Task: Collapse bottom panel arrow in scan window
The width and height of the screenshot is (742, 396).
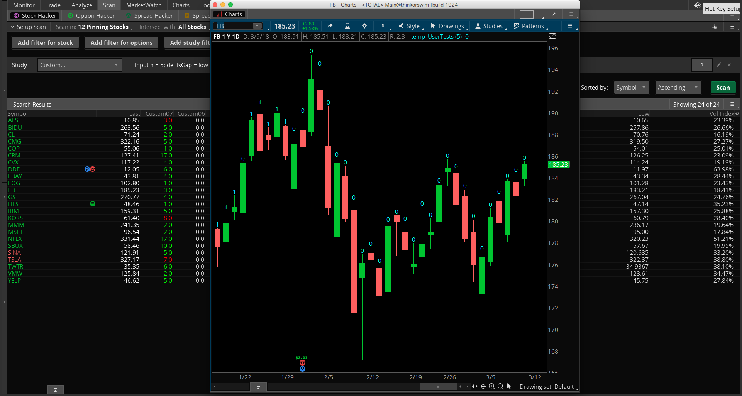Action: click(x=55, y=390)
